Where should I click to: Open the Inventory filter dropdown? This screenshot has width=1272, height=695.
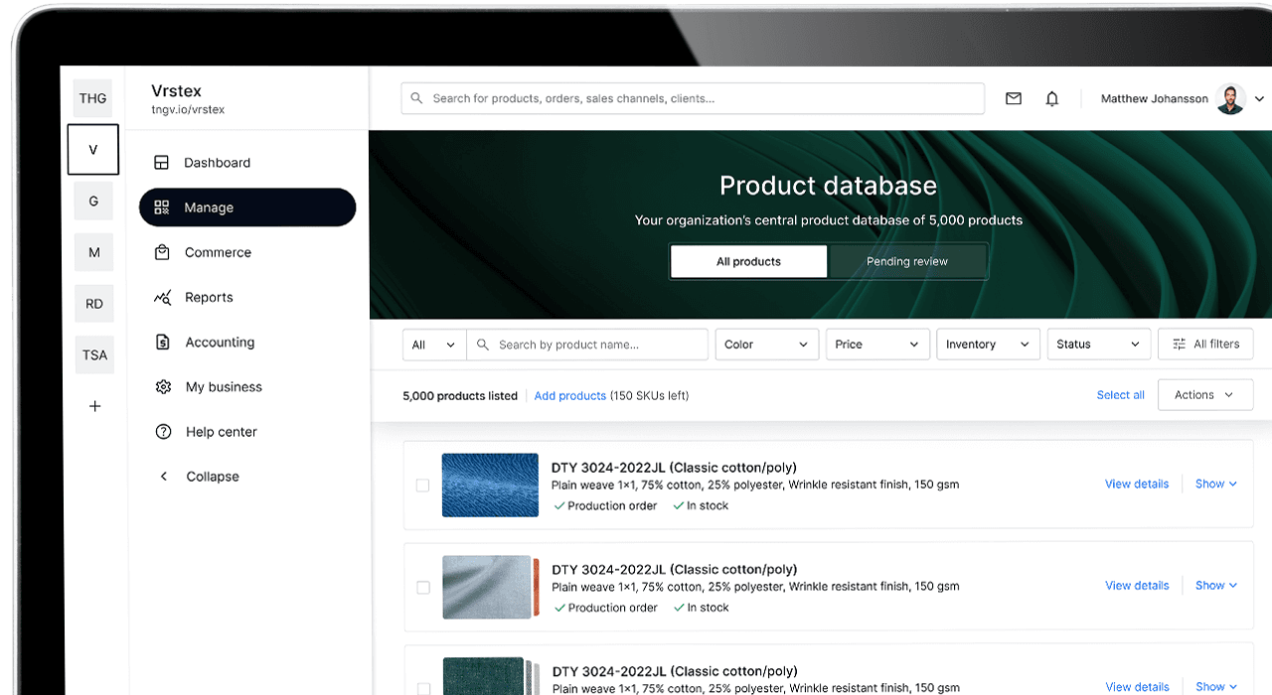988,345
